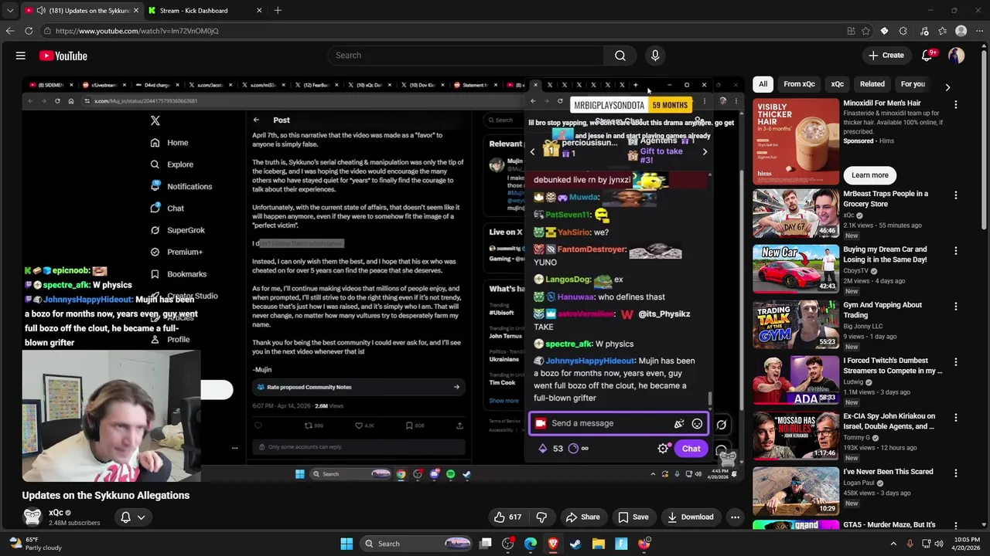The image size is (990, 556).
Task: Click the browser address bar URL
Action: (x=137, y=31)
